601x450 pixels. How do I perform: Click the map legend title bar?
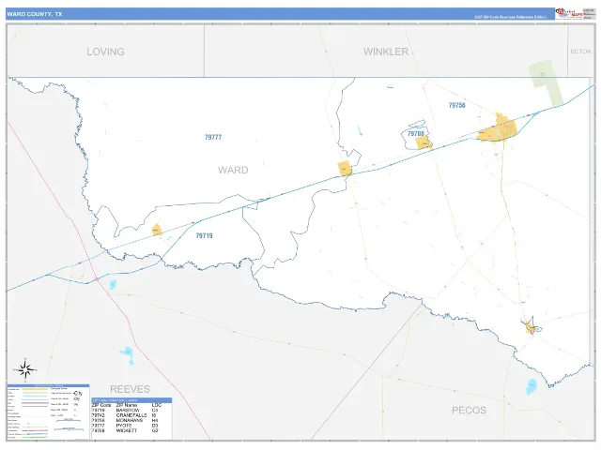(x=48, y=385)
